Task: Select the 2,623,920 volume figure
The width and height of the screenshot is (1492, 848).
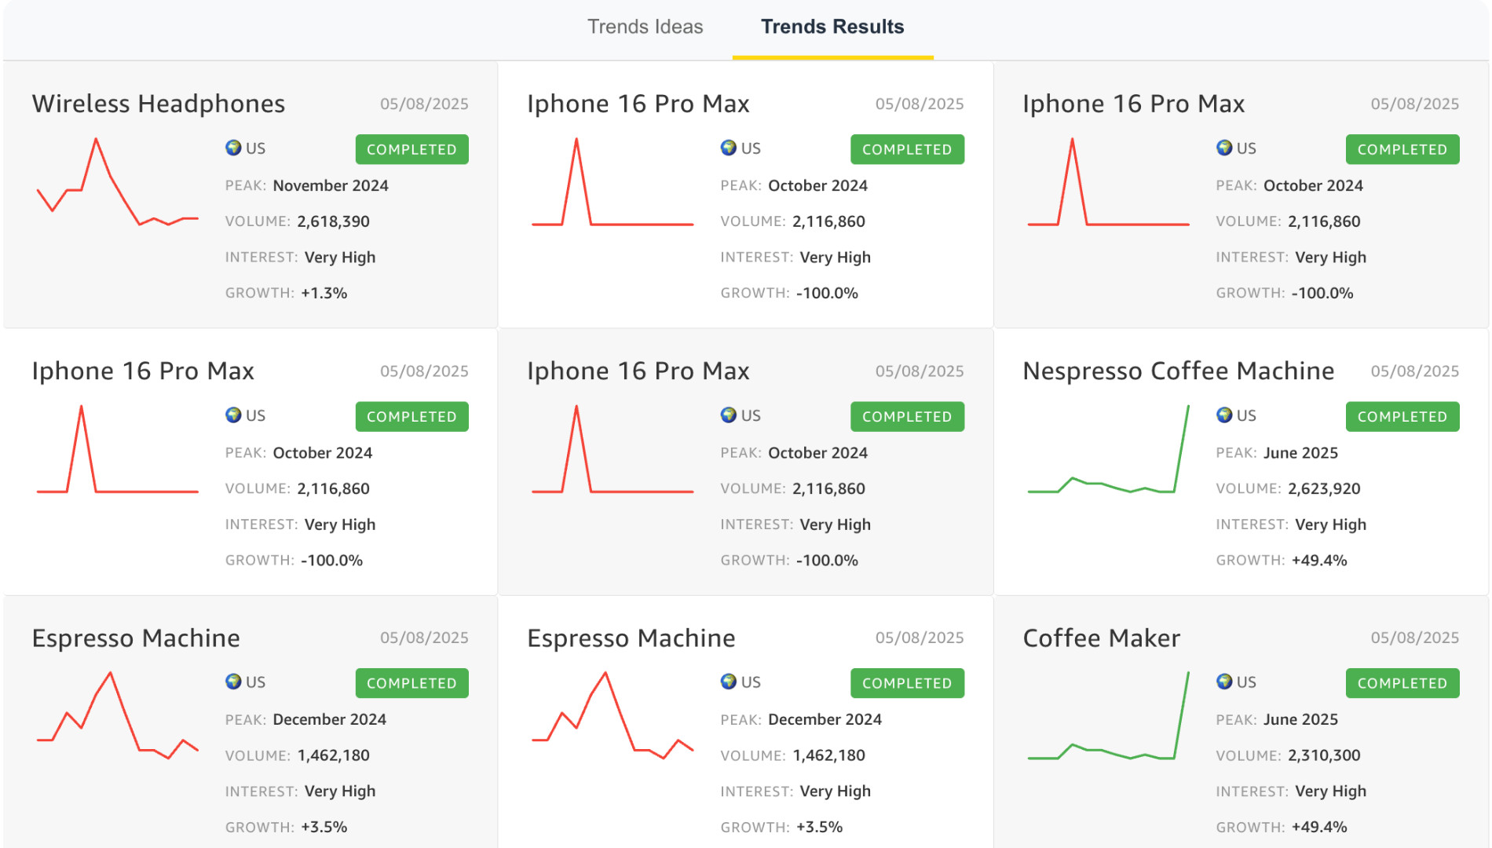Action: point(1324,488)
